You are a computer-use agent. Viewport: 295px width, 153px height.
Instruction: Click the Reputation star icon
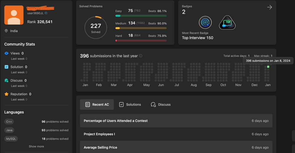pyautogui.click(x=6, y=94)
